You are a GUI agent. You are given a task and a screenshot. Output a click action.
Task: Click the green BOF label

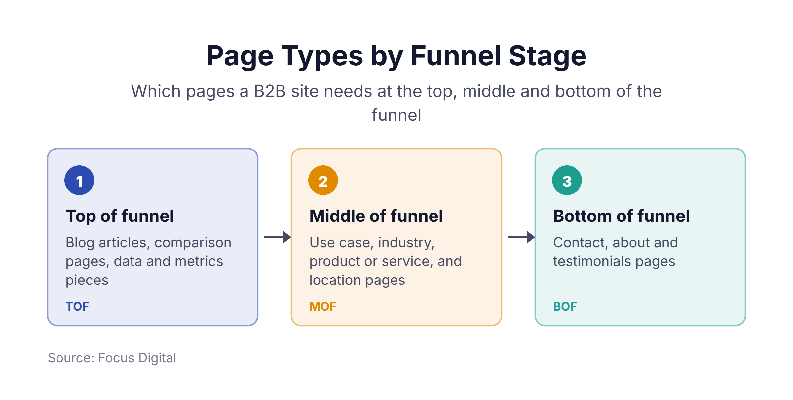click(x=565, y=307)
